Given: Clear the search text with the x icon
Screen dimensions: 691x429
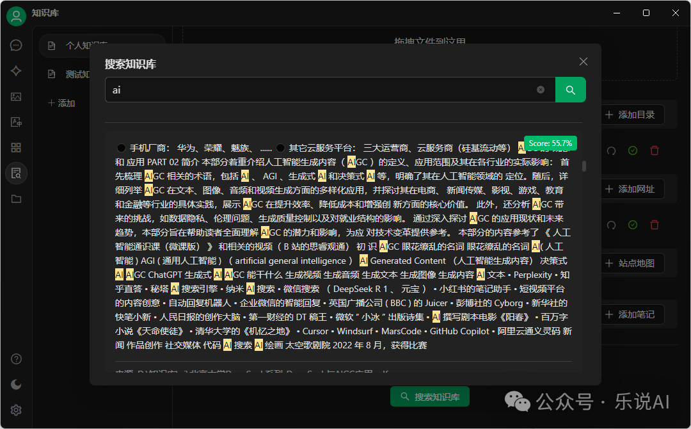Looking at the screenshot, I should [x=540, y=90].
